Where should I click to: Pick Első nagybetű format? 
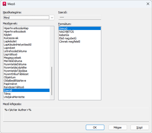pos(68,38)
